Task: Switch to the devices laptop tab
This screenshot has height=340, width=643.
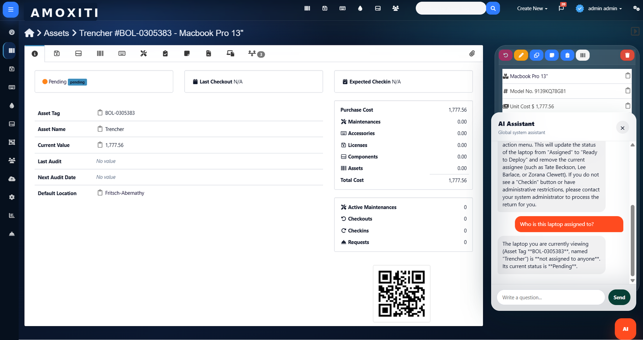Action: click(x=230, y=54)
